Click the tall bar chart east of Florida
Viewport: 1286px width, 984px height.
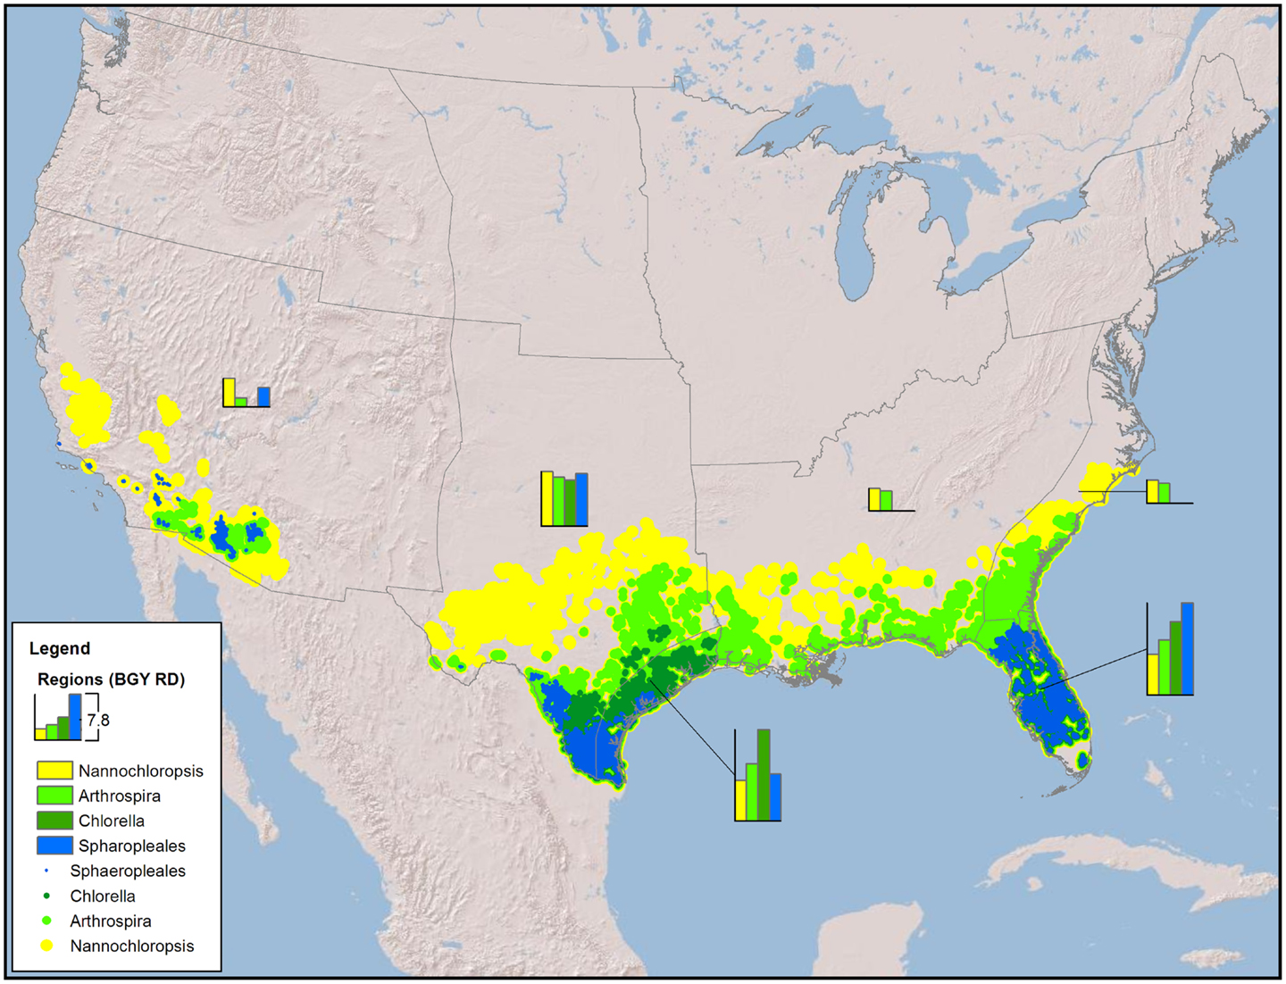[1170, 649]
